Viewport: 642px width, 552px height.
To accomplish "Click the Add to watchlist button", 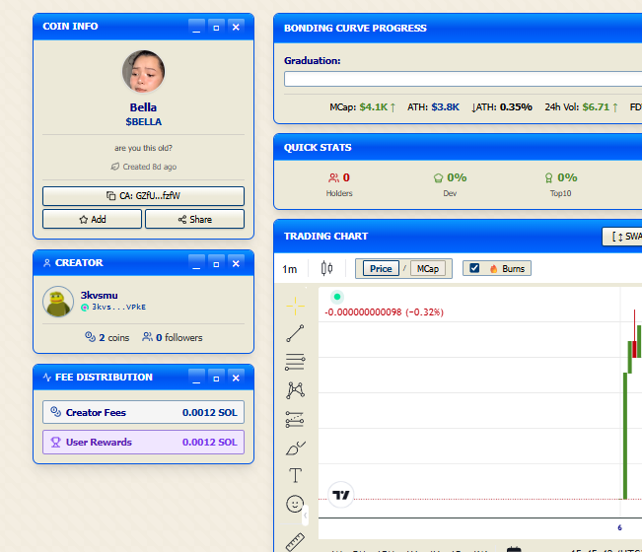I will pyautogui.click(x=92, y=219).
